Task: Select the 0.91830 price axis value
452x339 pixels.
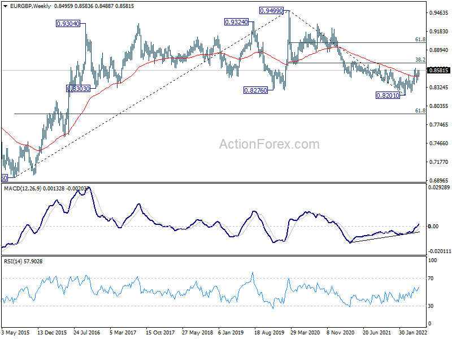Action: click(439, 32)
